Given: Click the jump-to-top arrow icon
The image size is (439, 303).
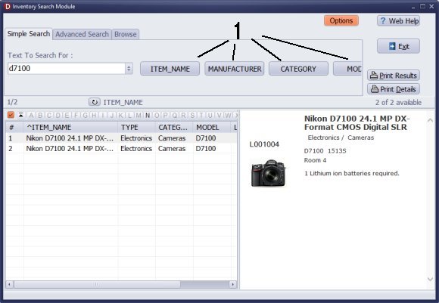Looking at the screenshot, I should (x=20, y=115).
